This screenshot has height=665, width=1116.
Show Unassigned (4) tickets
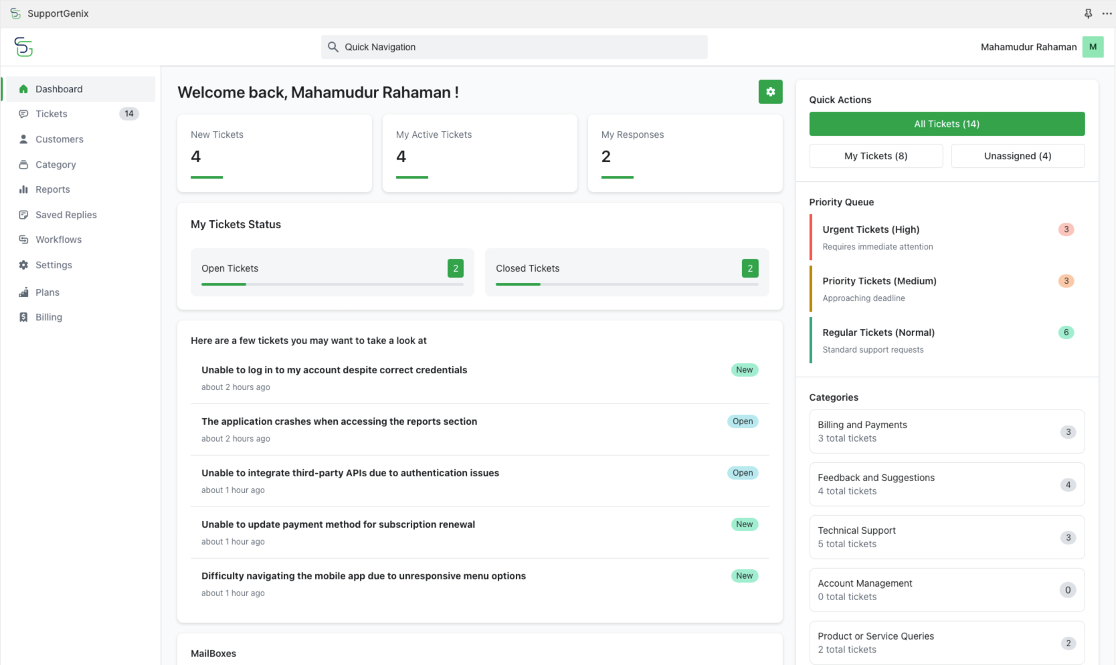1017,156
